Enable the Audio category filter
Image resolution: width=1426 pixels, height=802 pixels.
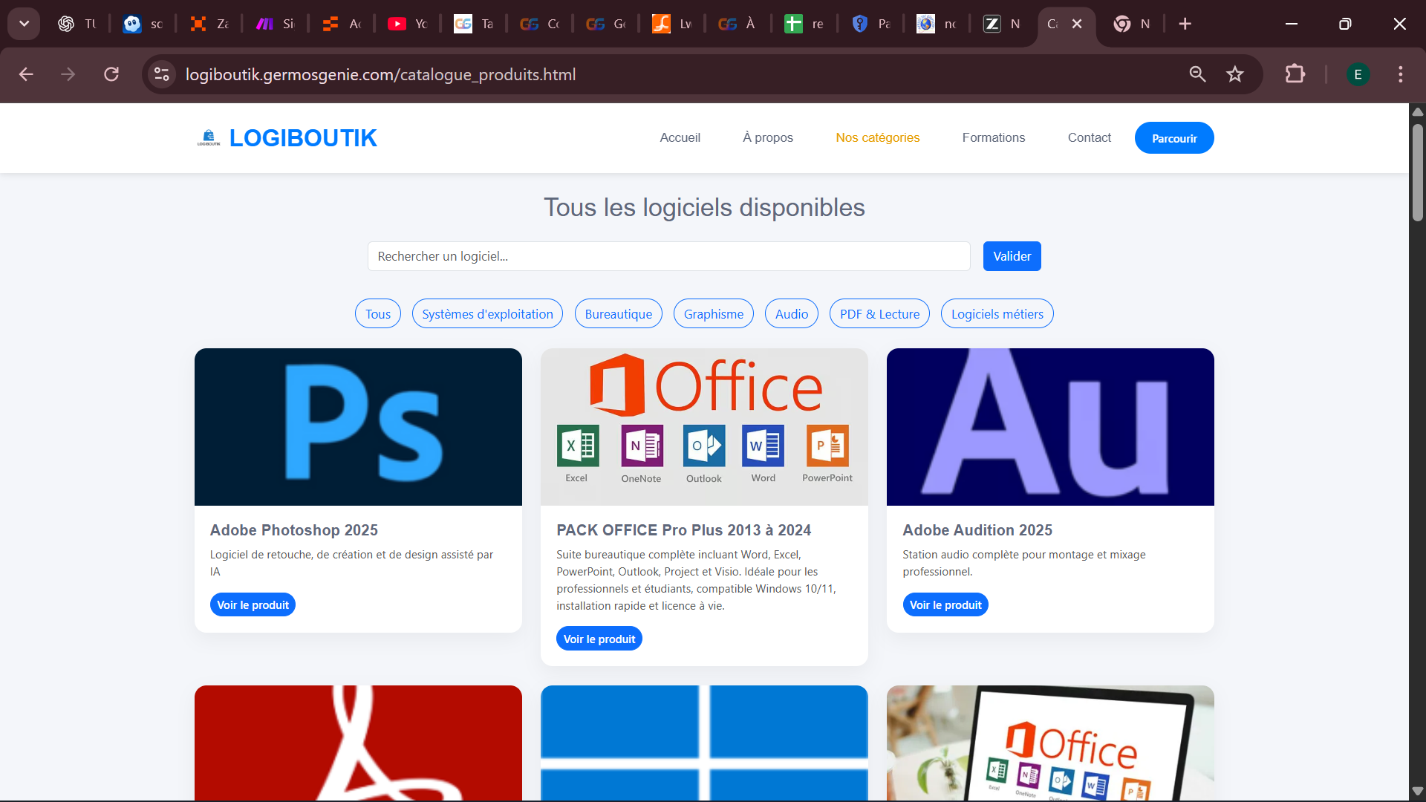click(x=791, y=313)
